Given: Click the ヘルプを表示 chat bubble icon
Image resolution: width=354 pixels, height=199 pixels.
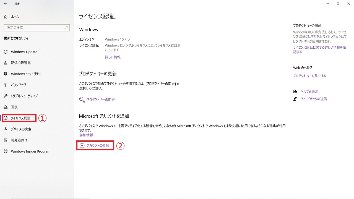Looking at the screenshot, I should 295,91.
